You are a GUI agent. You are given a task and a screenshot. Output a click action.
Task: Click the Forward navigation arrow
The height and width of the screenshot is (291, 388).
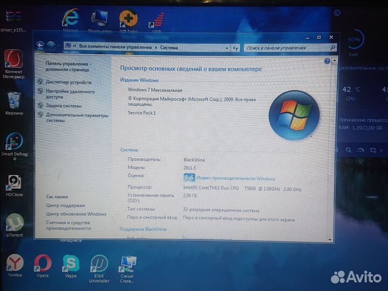point(51,45)
